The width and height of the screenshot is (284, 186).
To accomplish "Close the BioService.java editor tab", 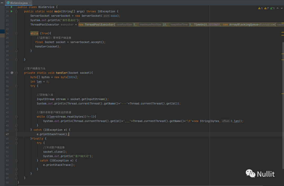I will tap(30, 3).
